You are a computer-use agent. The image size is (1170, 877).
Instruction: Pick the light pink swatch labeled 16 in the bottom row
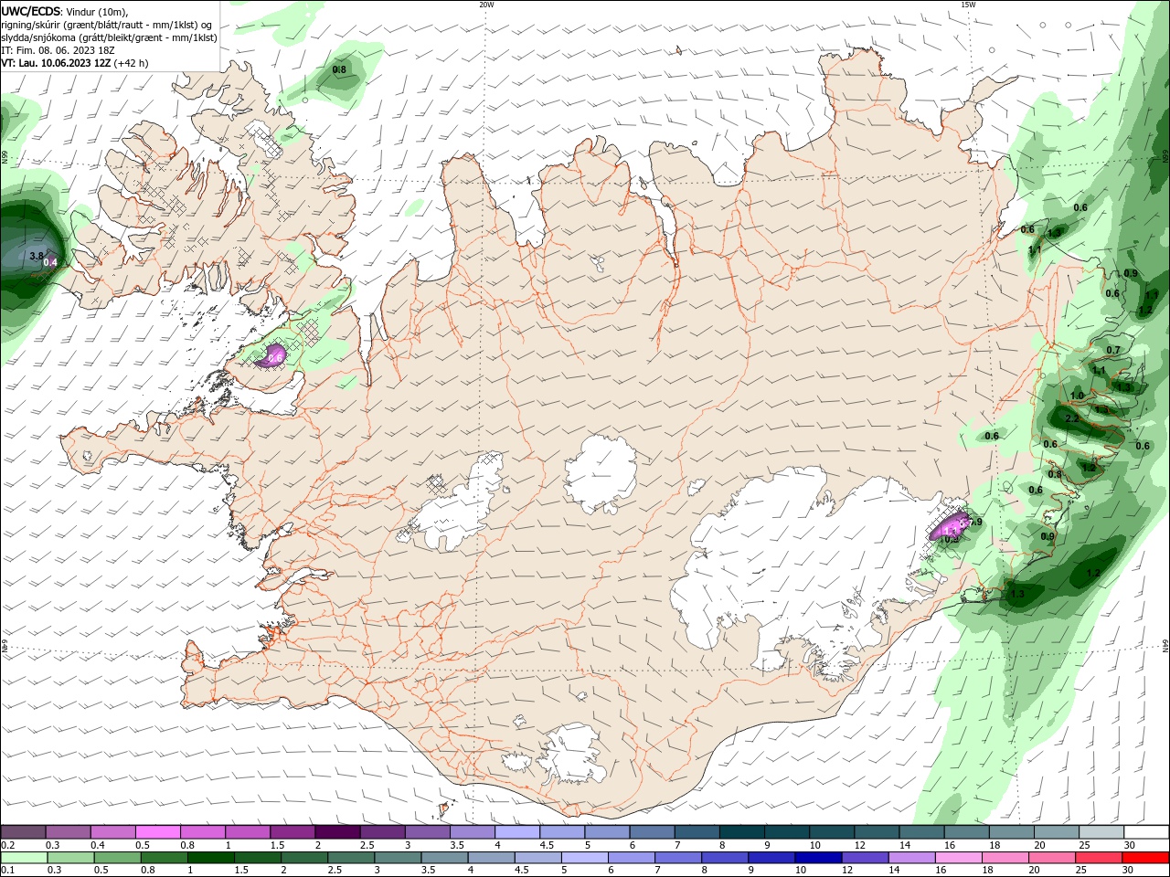point(957,858)
